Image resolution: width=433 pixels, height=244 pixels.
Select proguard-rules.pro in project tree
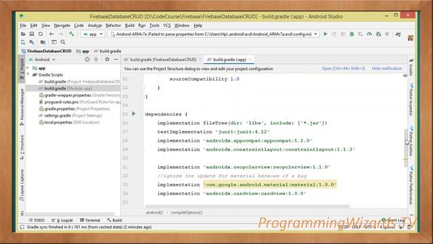point(80,102)
